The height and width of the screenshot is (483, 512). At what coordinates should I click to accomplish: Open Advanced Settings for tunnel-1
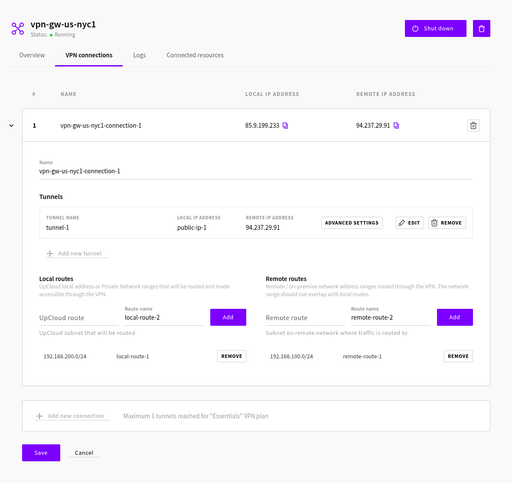(352, 223)
